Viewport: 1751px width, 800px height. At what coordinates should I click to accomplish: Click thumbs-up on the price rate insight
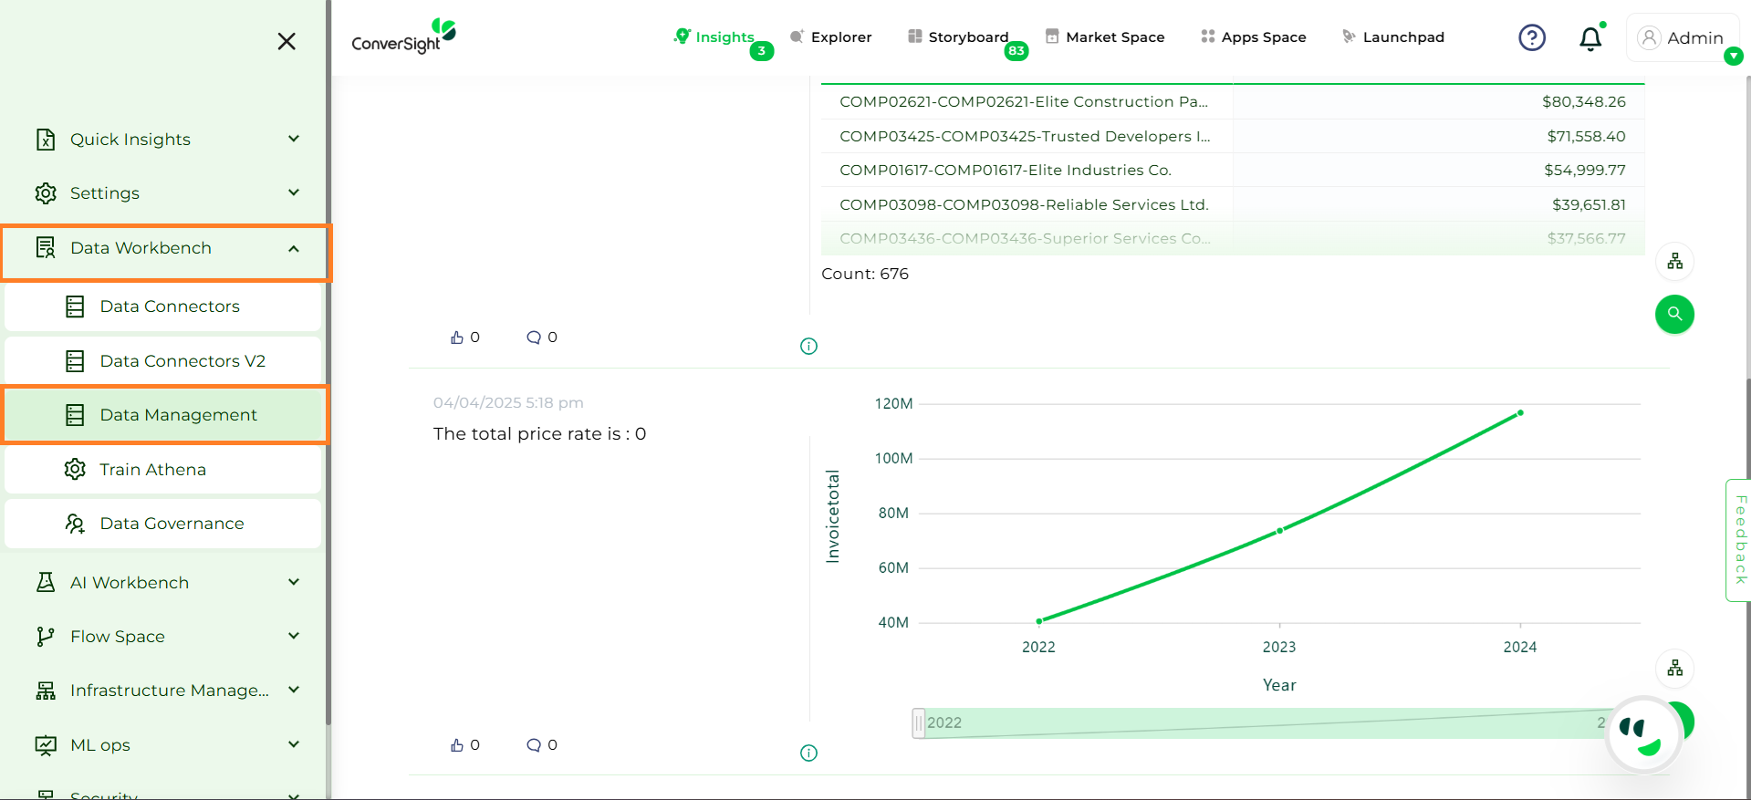457,745
